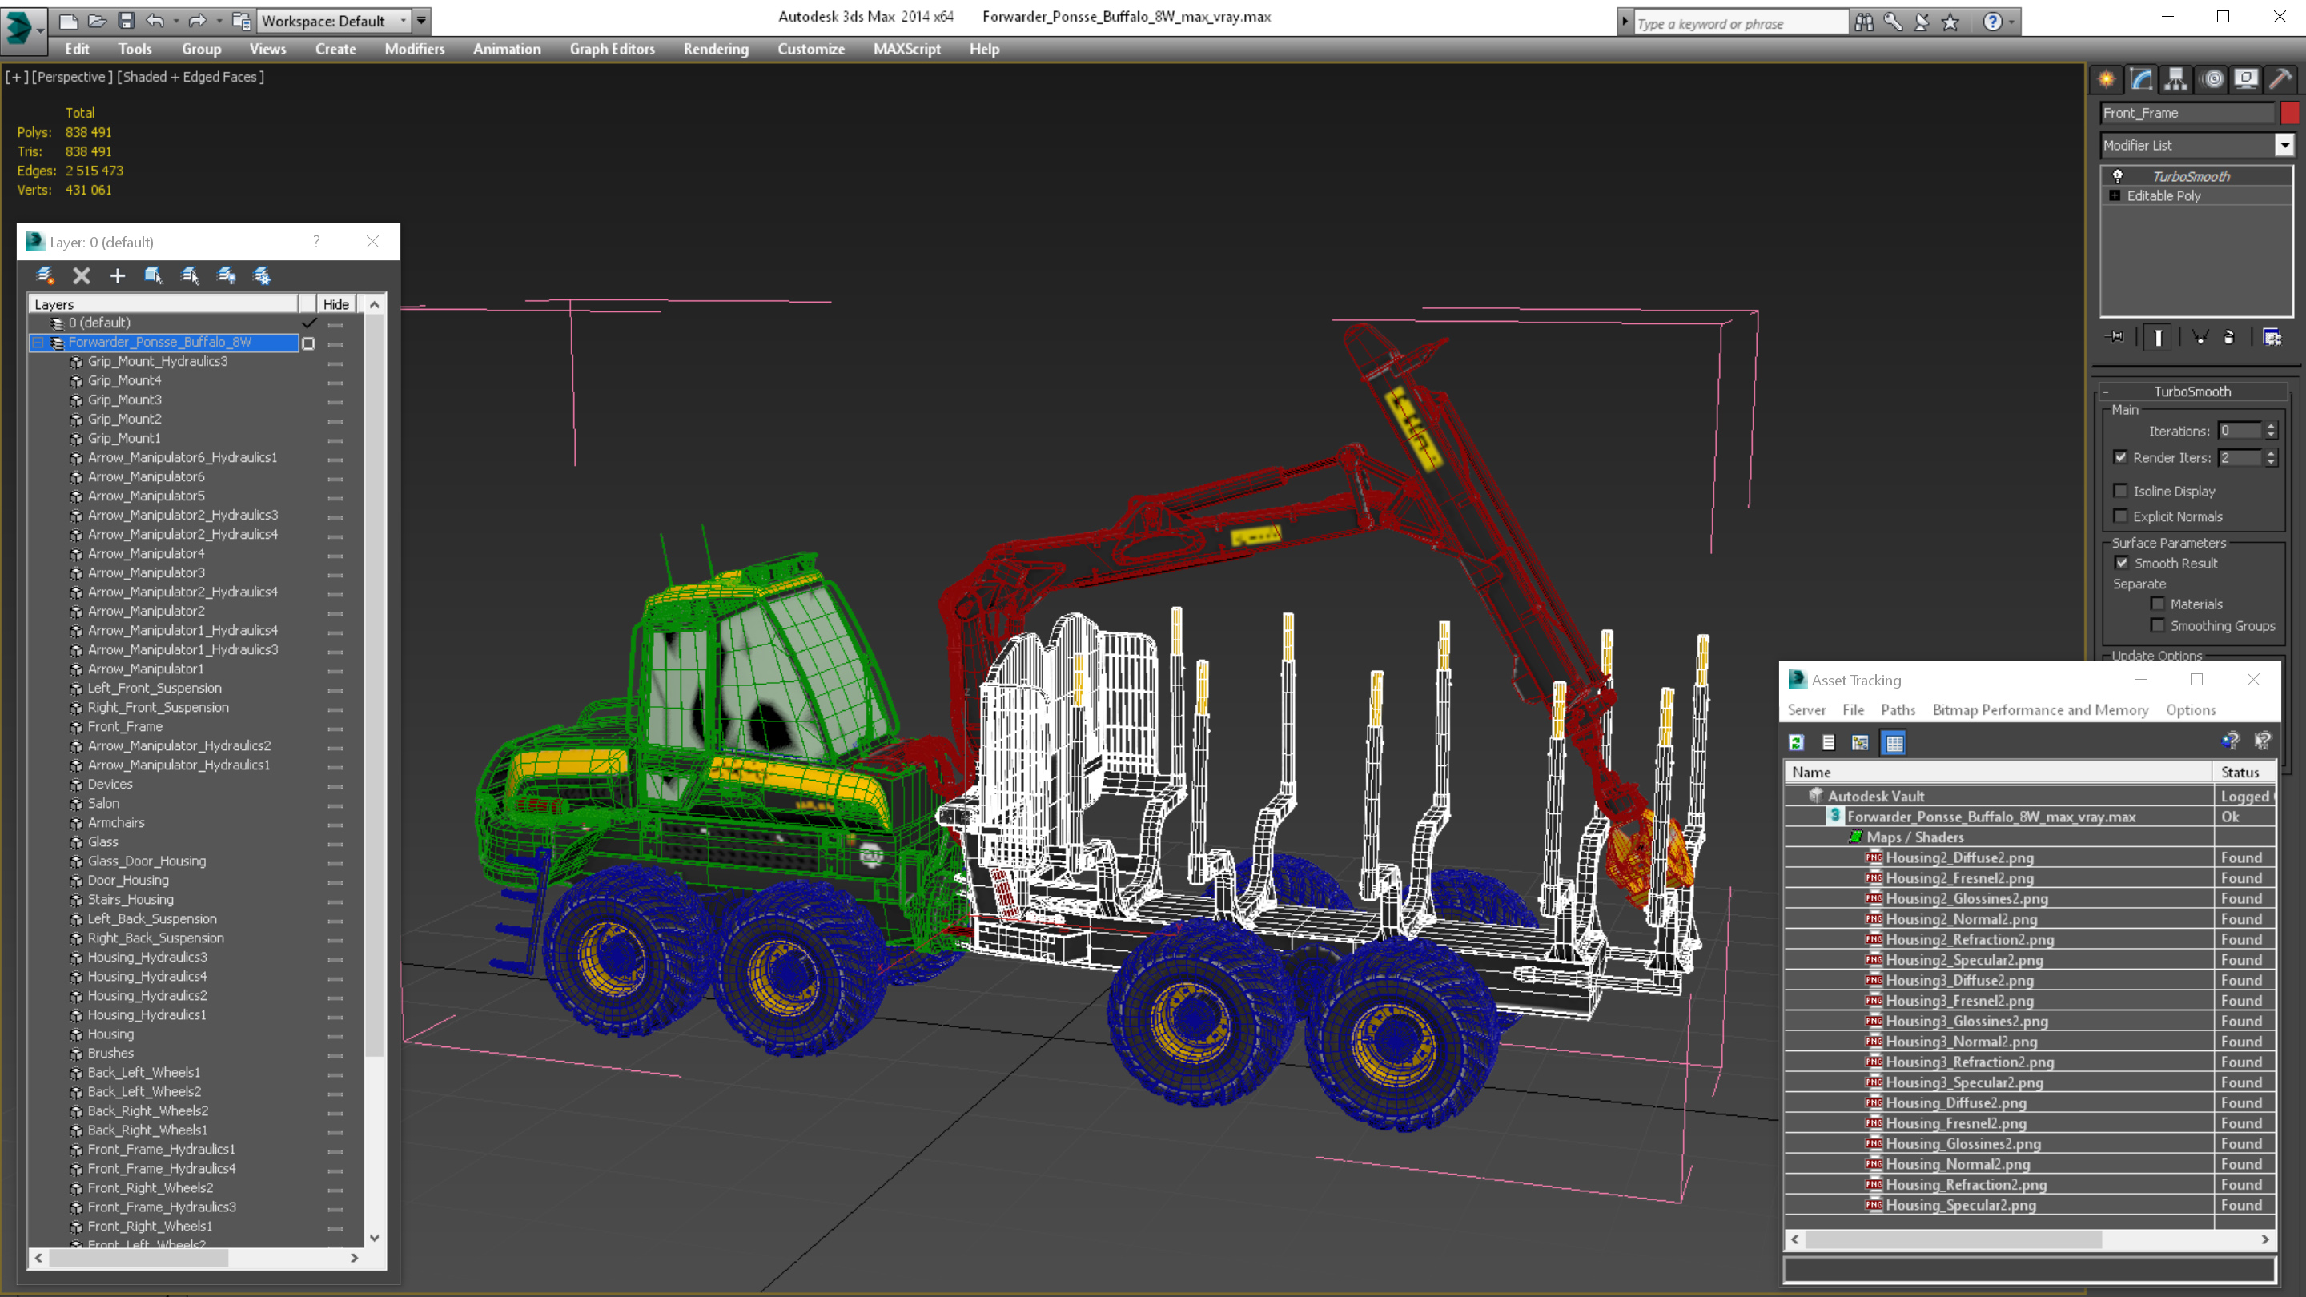Open the Motion command panel tab

[2212, 78]
